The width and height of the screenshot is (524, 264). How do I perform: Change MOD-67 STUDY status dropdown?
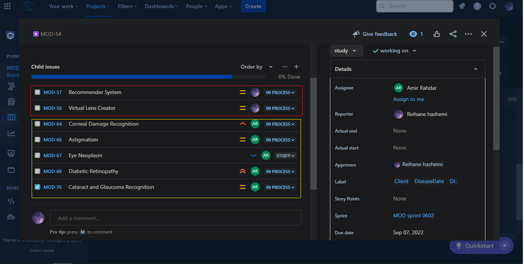(285, 156)
